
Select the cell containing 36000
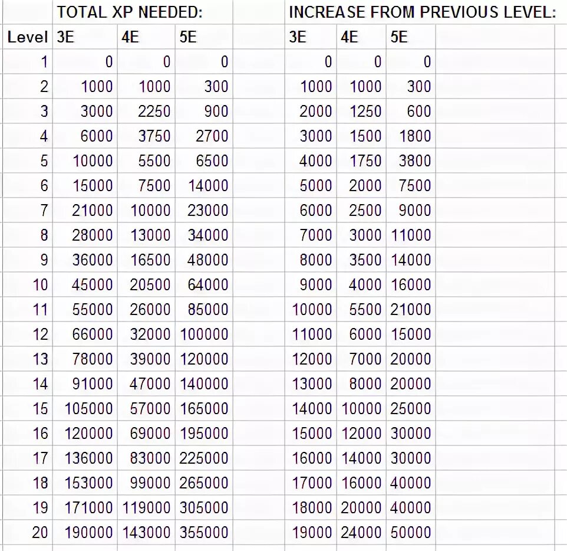[85, 260]
